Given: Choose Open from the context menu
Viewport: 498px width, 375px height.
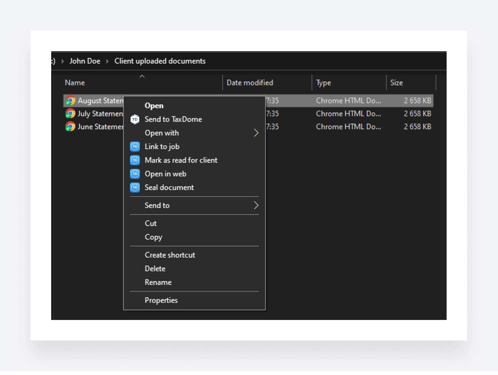Looking at the screenshot, I should click(x=154, y=106).
